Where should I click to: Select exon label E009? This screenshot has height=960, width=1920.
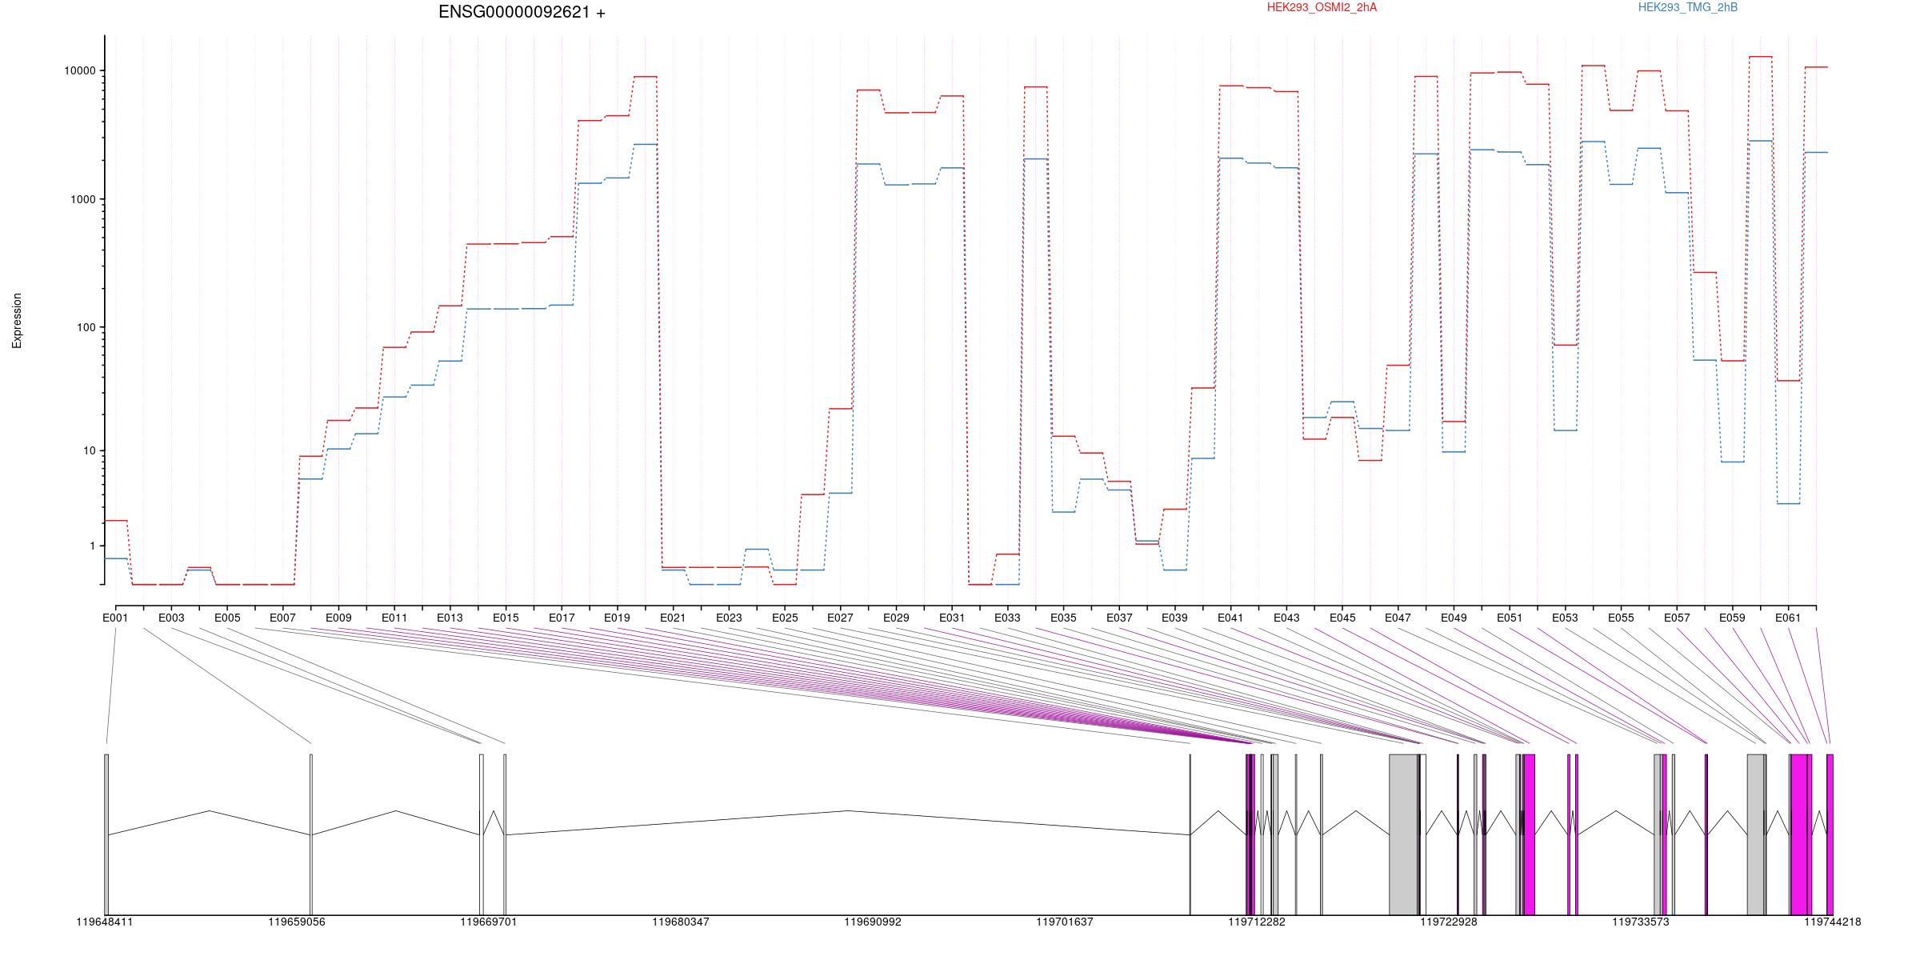338,618
